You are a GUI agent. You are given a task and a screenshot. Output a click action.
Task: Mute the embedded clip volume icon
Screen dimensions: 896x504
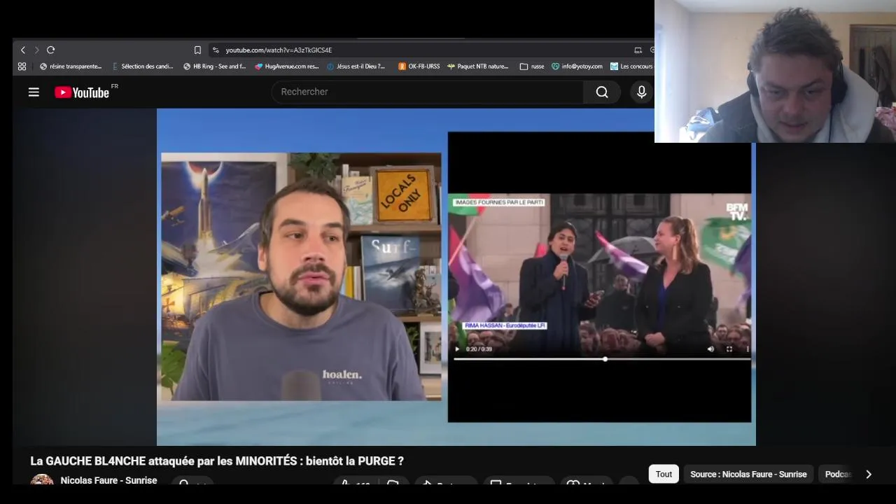coord(710,349)
